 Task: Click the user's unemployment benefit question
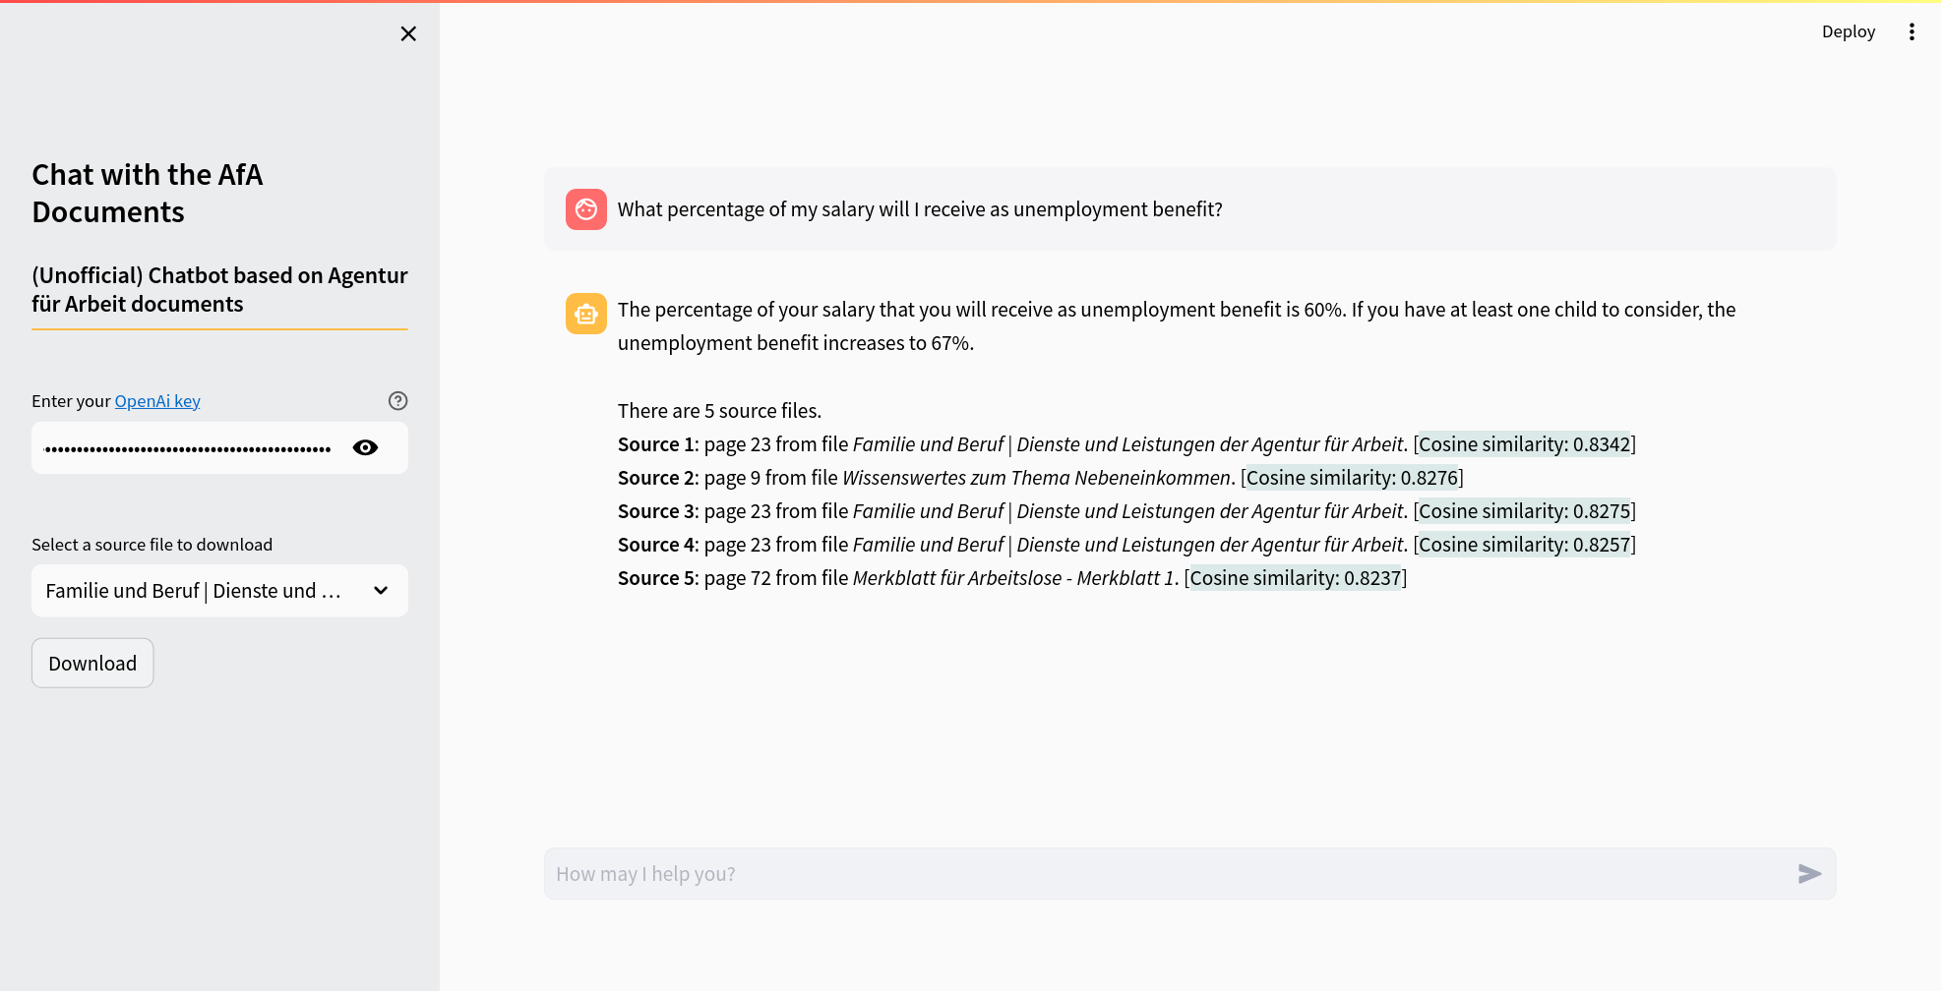click(920, 209)
